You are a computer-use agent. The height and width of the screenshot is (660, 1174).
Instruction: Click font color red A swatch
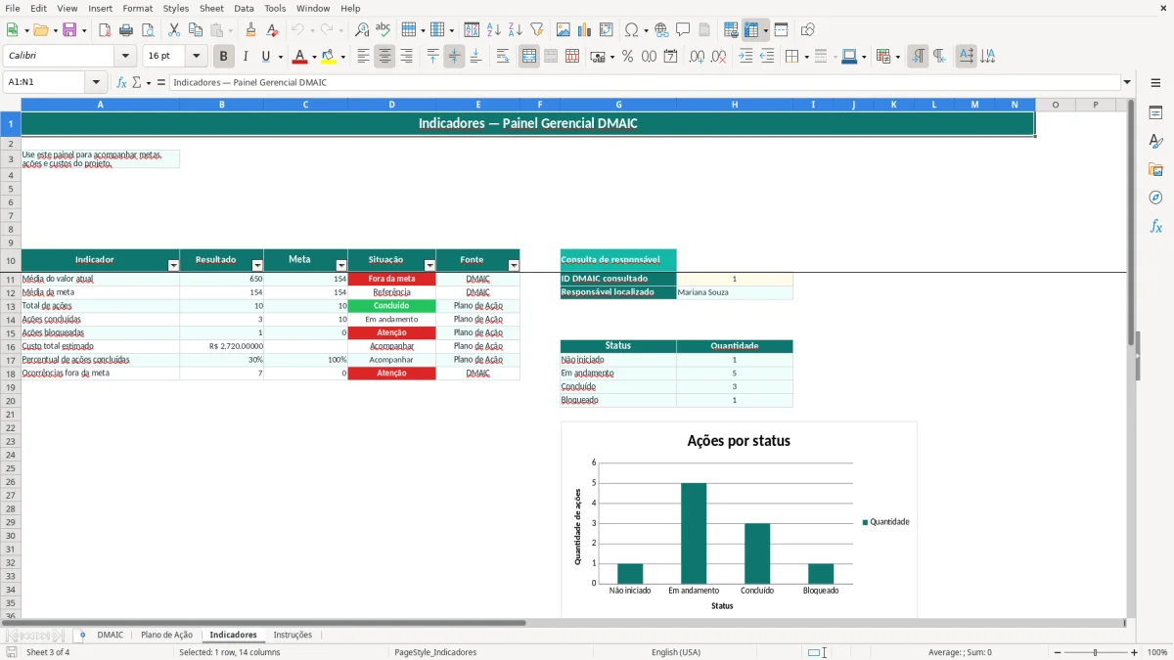[299, 57]
